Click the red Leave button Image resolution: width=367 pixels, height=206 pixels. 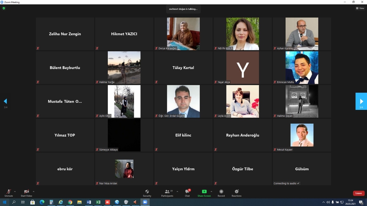pos(358,193)
